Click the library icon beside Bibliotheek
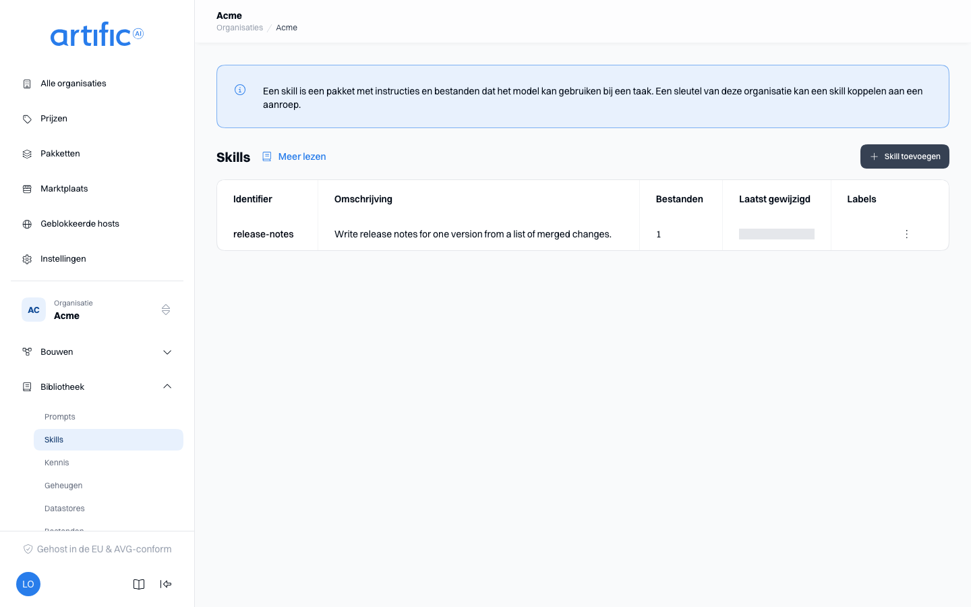 point(27,387)
